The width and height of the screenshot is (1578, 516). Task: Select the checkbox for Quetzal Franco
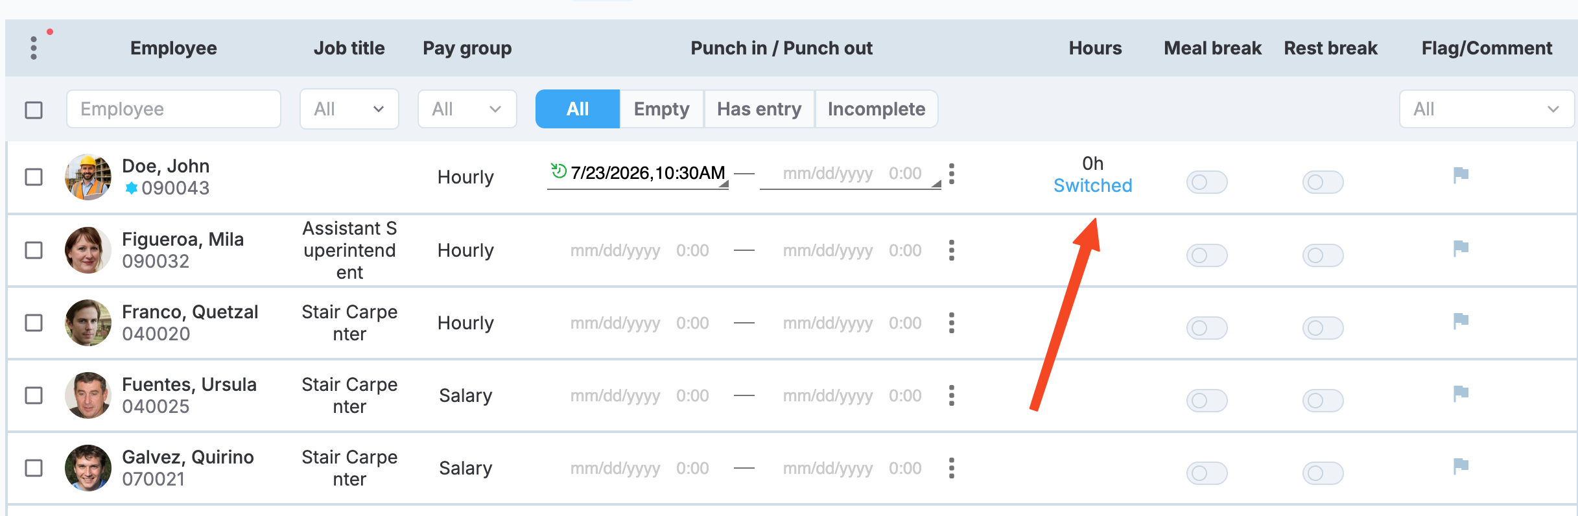click(x=34, y=323)
